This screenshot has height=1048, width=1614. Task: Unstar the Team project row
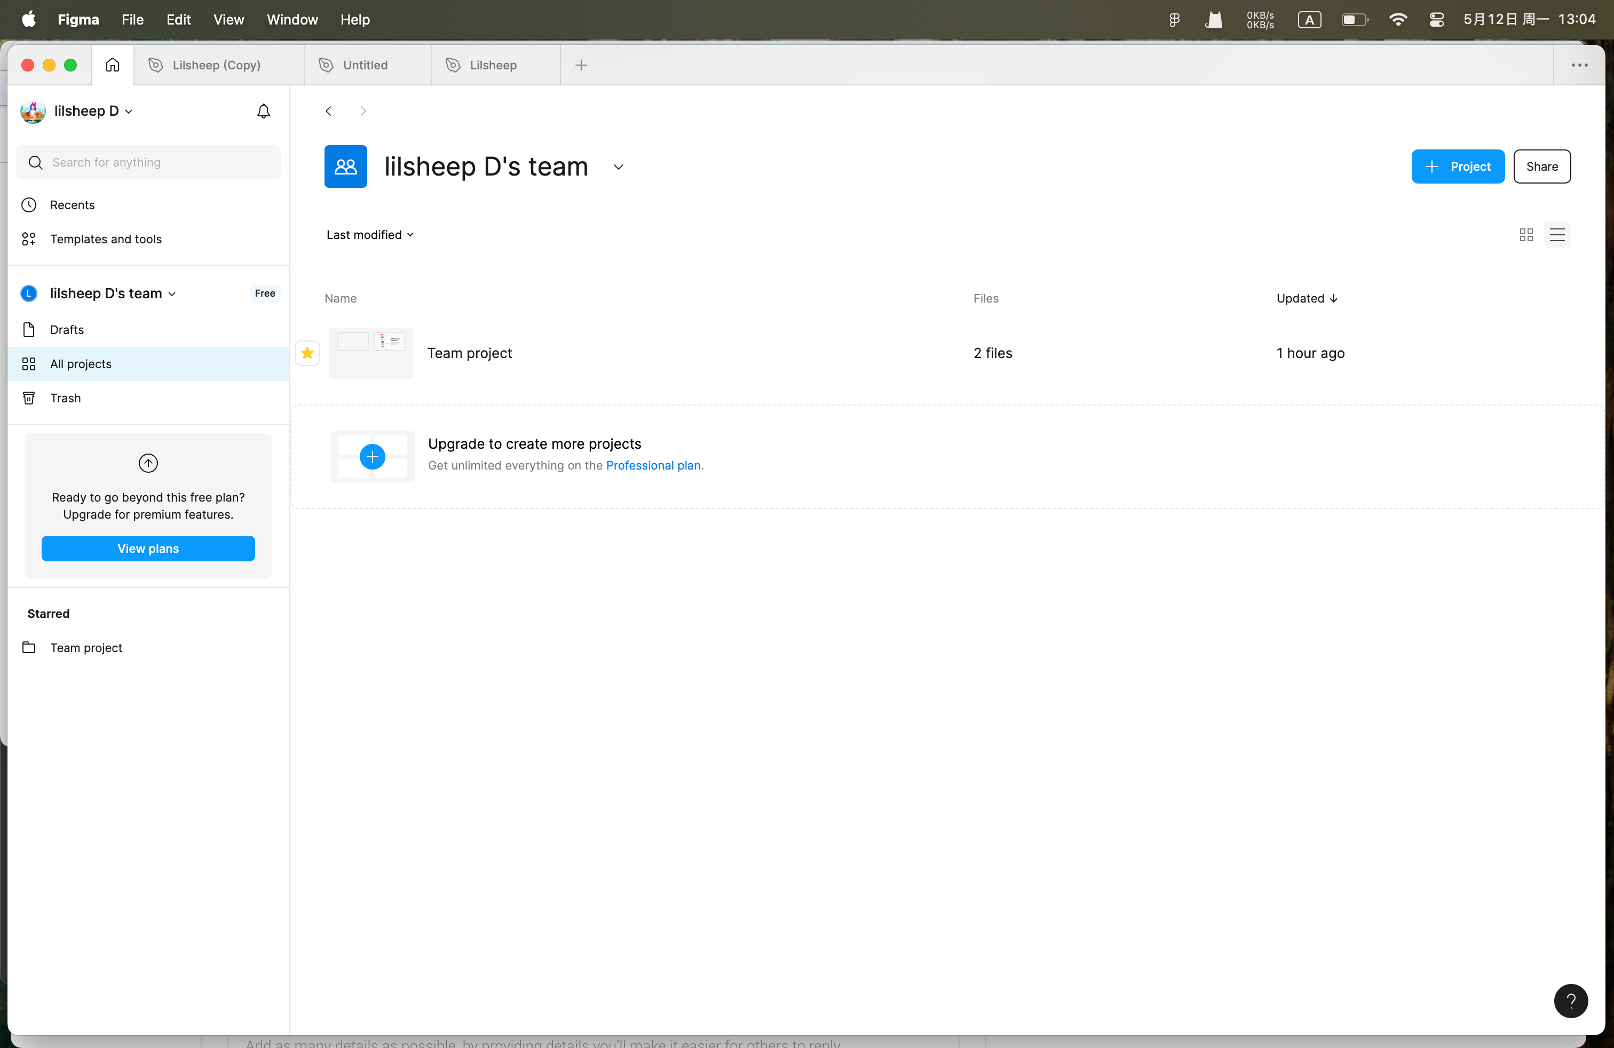pyautogui.click(x=307, y=353)
